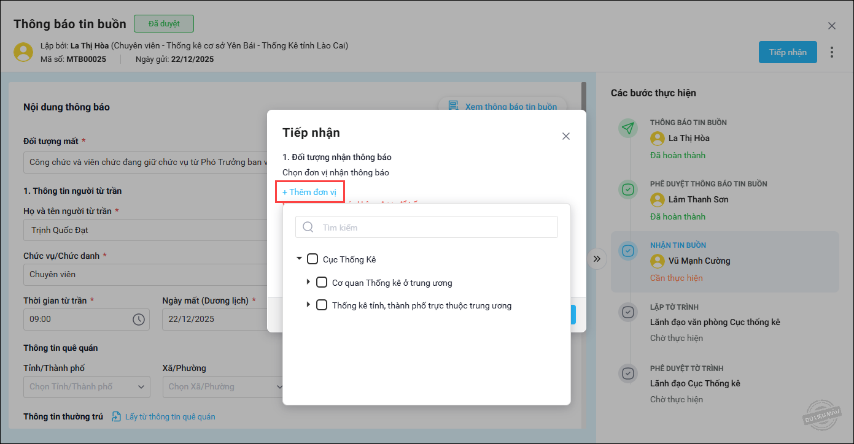
Task: Click the + Thêm đơn vị link
Action: tap(309, 192)
